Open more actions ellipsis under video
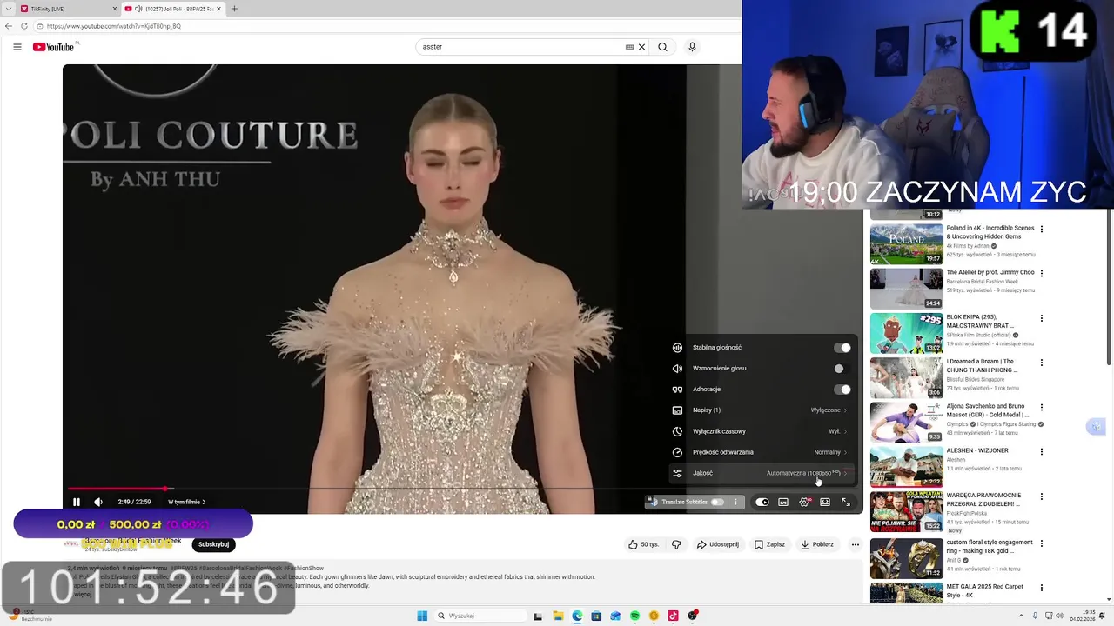1114x626 pixels. click(856, 544)
